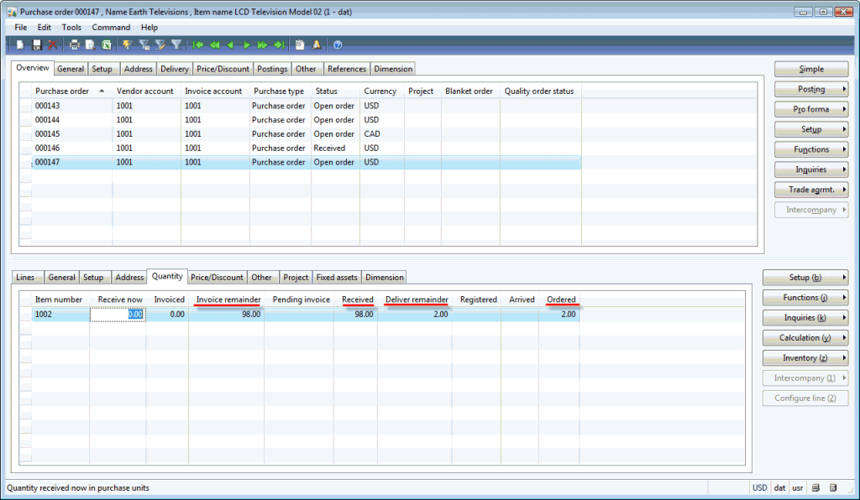Jump to the first record

pos(198,44)
